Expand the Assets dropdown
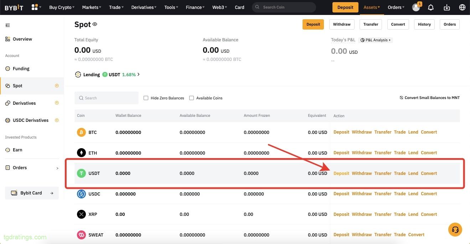The height and width of the screenshot is (244, 470). point(372,7)
